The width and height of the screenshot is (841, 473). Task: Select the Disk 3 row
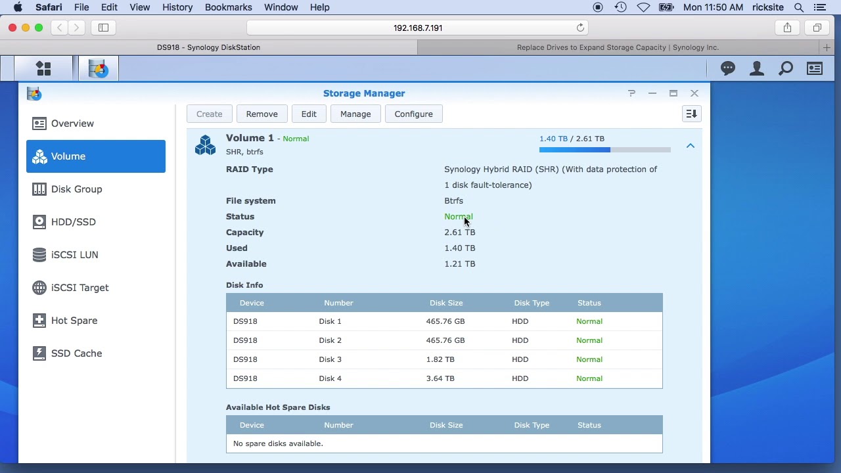(444, 359)
